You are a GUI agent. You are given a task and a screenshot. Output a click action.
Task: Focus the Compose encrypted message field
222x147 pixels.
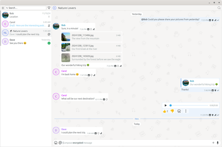pos(137,143)
